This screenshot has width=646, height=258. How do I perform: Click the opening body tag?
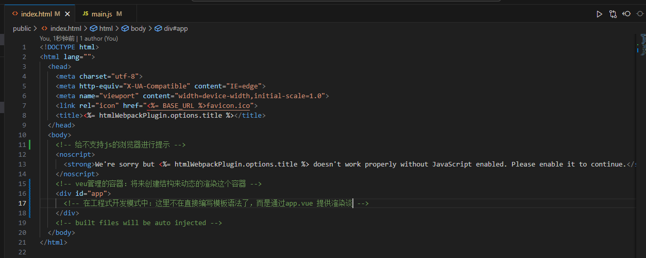[59, 135]
